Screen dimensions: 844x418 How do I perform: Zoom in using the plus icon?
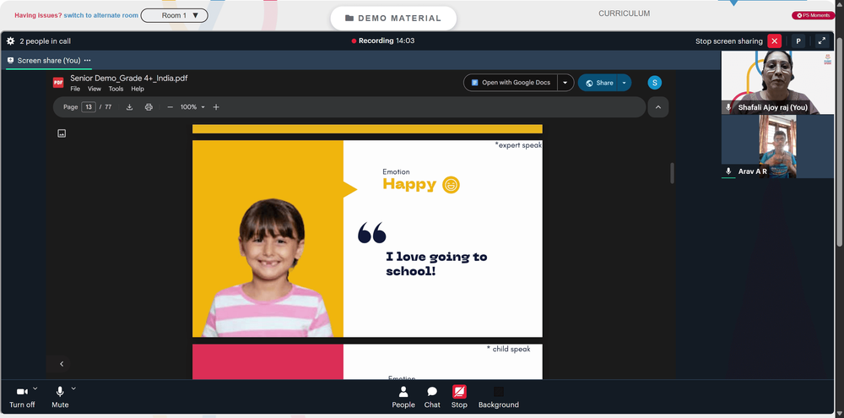click(216, 106)
